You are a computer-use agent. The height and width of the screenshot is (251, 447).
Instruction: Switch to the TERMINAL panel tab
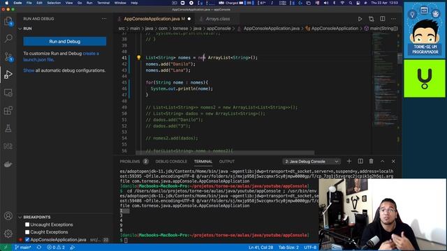click(203, 161)
